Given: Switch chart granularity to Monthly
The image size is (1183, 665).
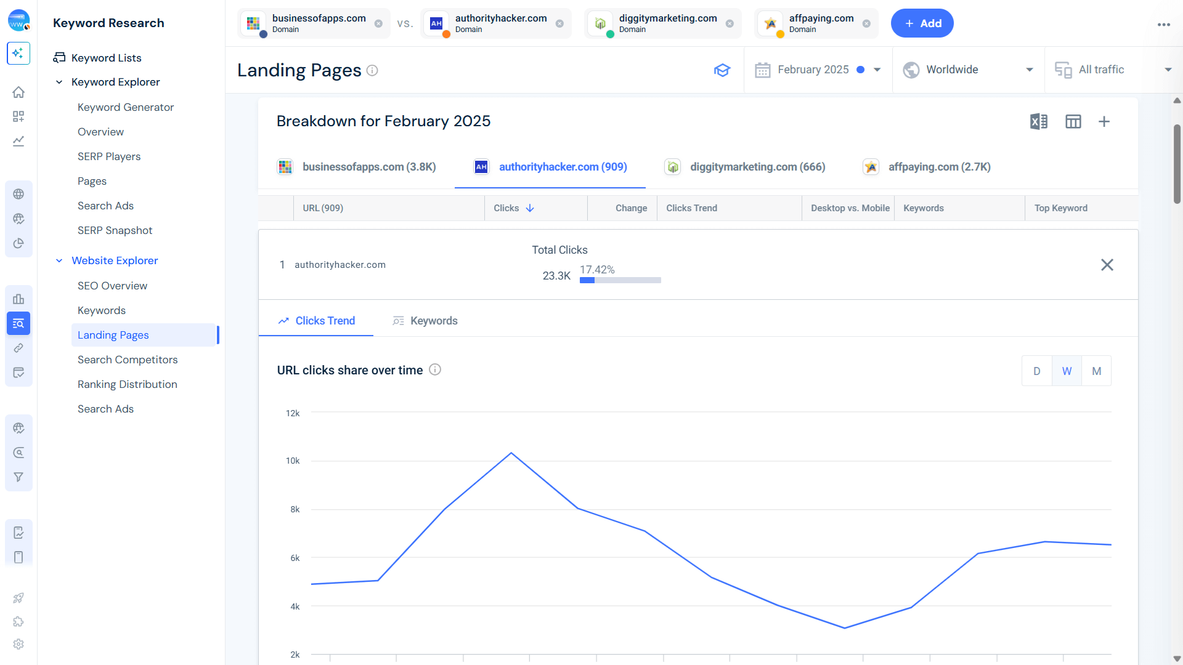Looking at the screenshot, I should click(1097, 371).
